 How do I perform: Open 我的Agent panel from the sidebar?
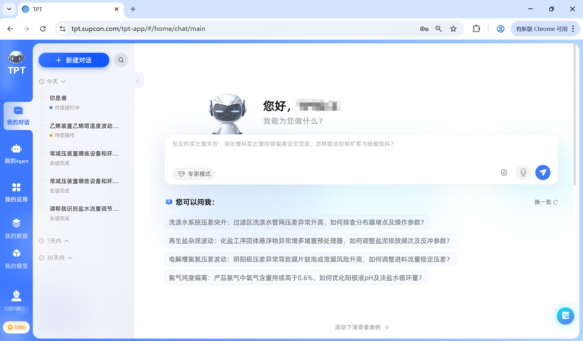click(x=17, y=153)
